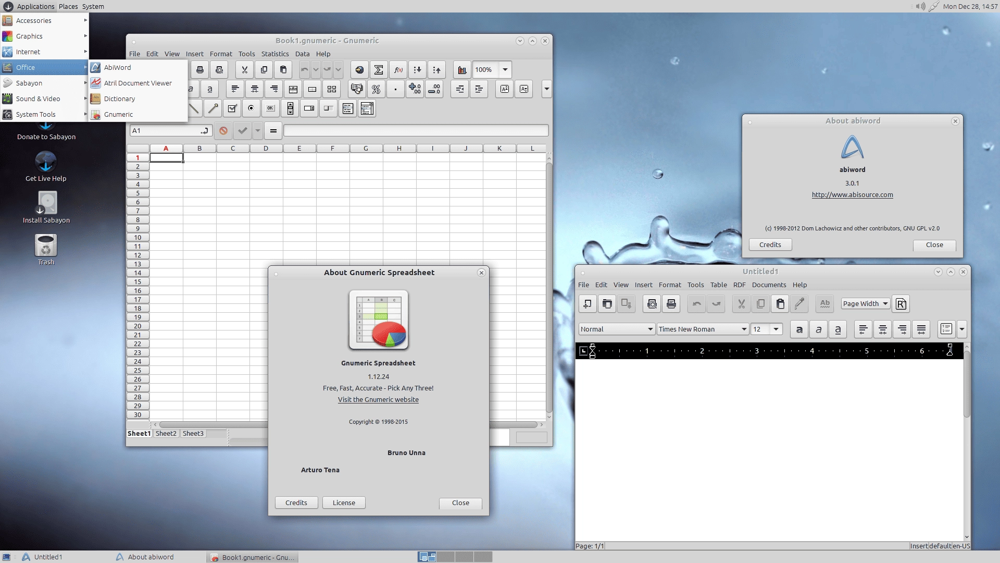Insert a chart with the chart icon
Screen dimensions: 1000x563
[x=462, y=70]
